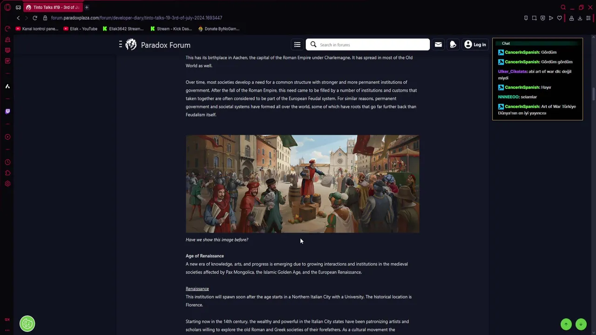Expand the forum navigation hamburger menu

(120, 45)
